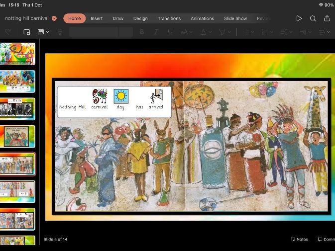Click the carnival symbol on the slide

(100, 96)
